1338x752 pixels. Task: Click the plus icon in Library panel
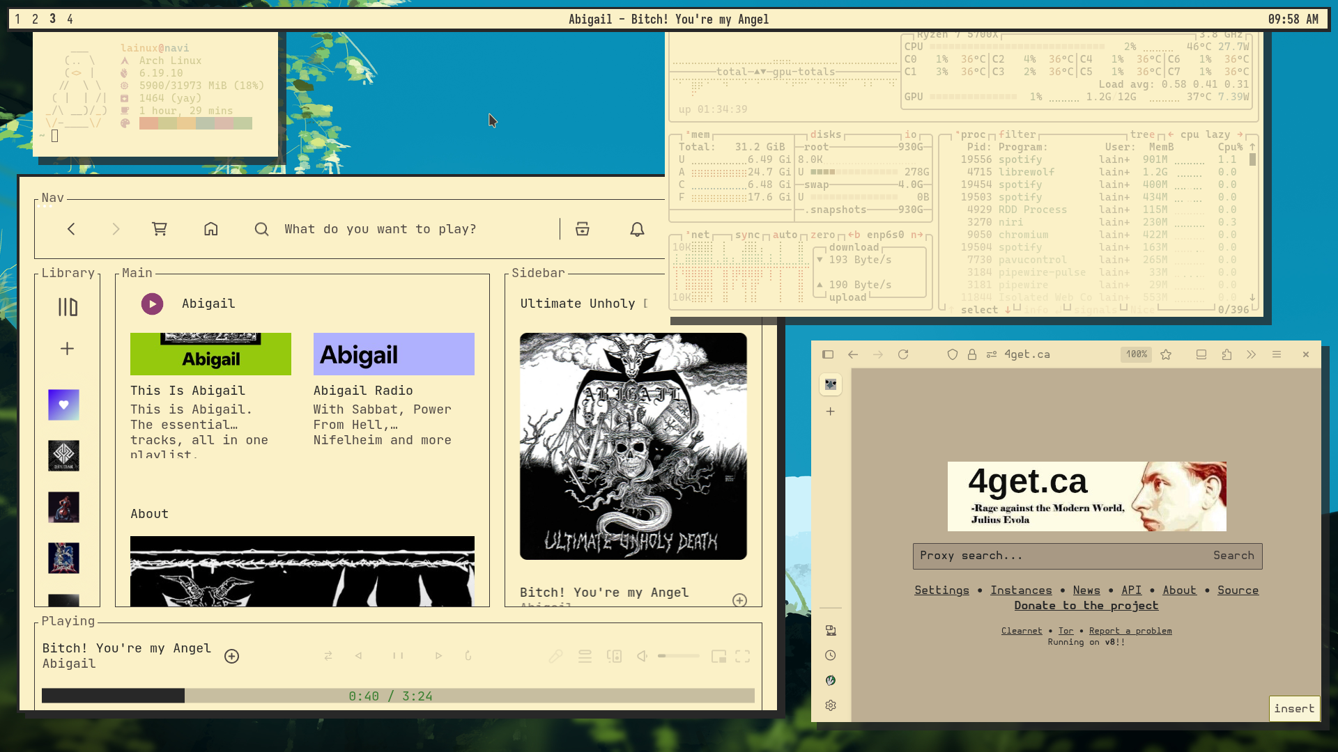[x=67, y=348]
